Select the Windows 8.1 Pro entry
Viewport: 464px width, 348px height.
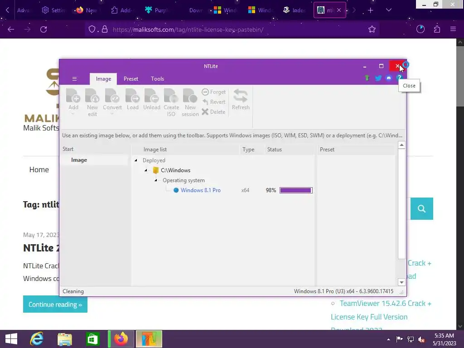tap(201, 190)
